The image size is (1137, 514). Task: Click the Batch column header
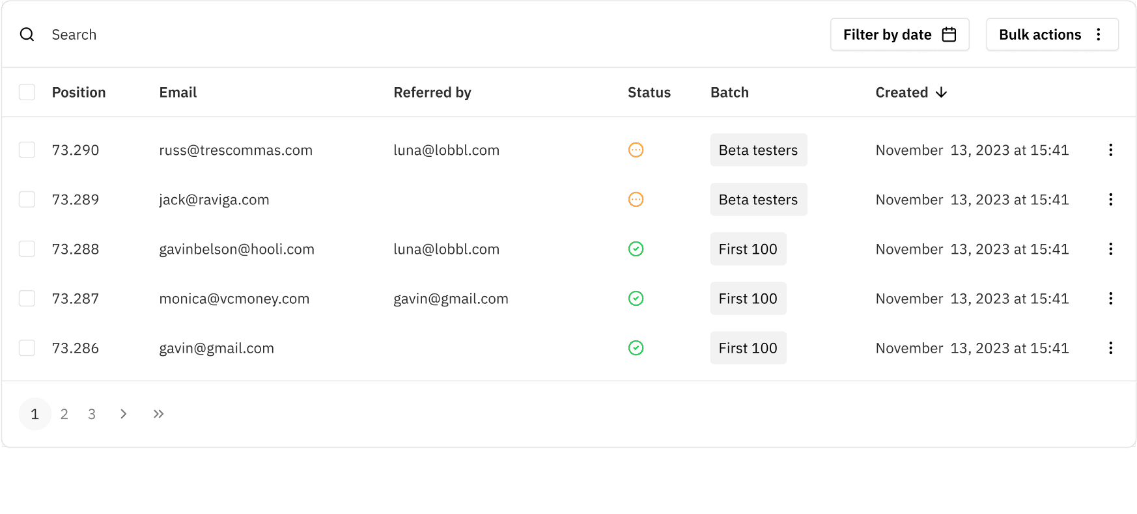729,92
